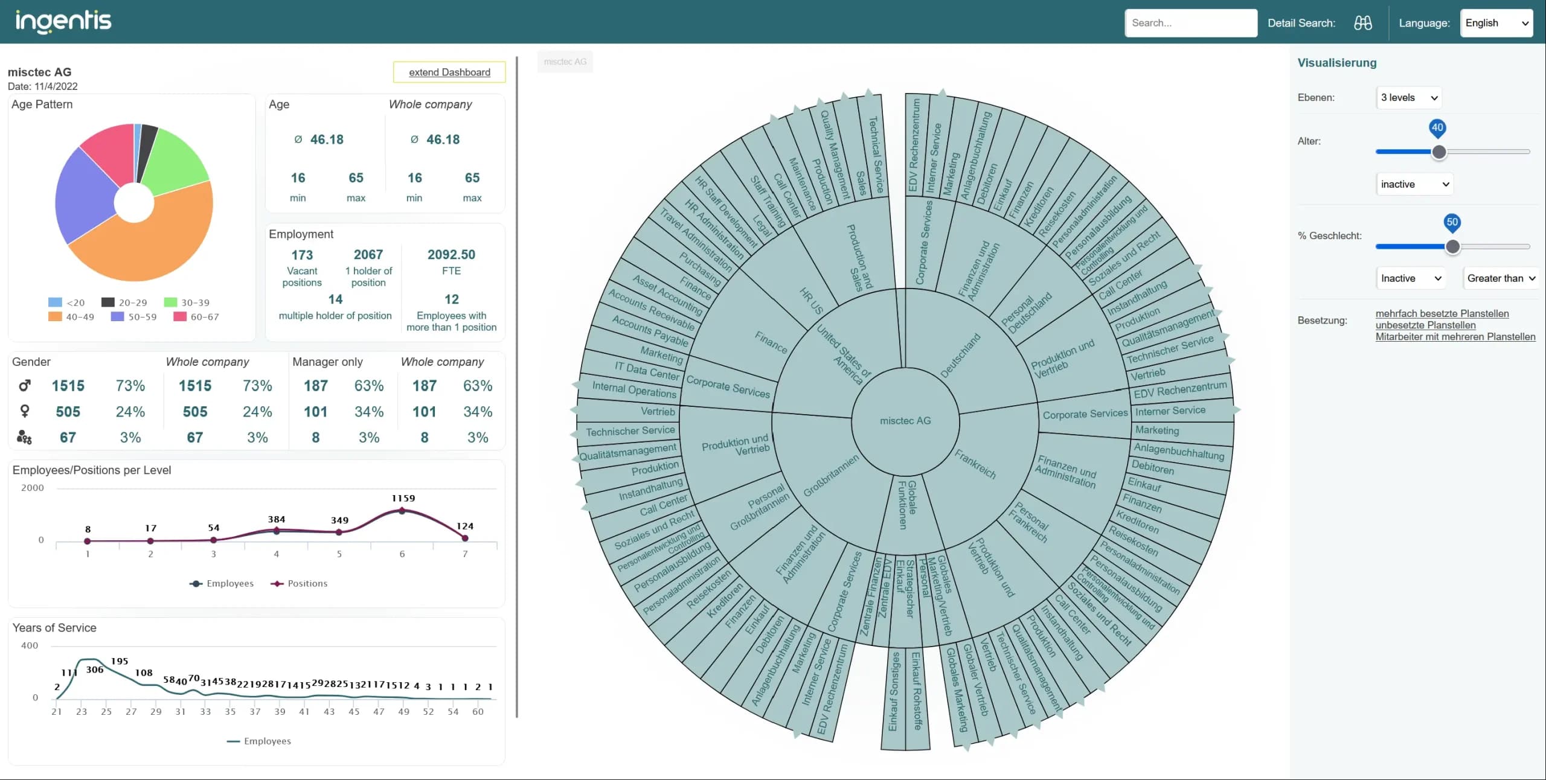
Task: Select the HR US segment
Action: 812,301
